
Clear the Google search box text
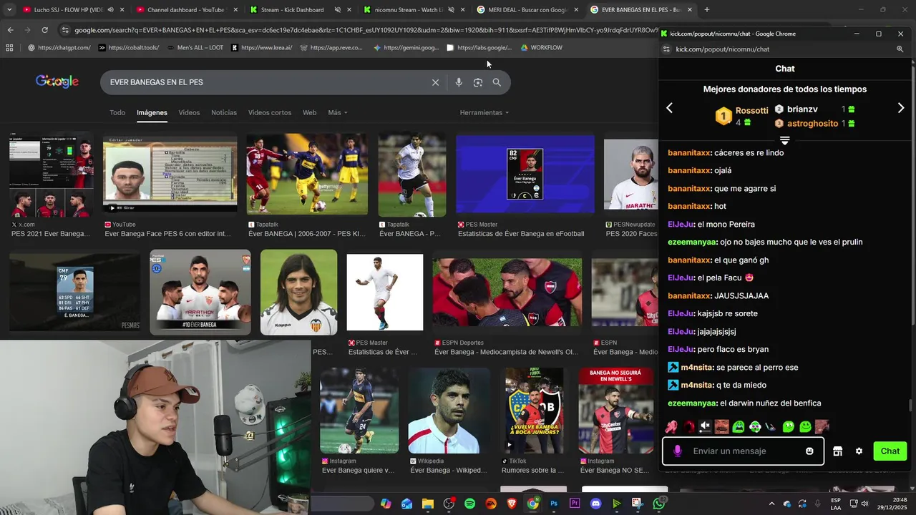(435, 82)
